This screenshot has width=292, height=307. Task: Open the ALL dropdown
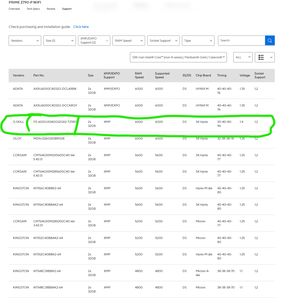243,57
